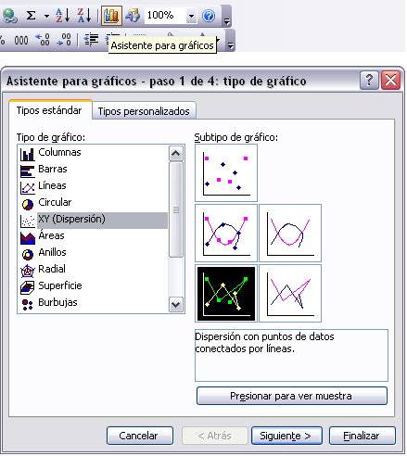
Task: Click the dialog help question mark button
Action: [369, 81]
